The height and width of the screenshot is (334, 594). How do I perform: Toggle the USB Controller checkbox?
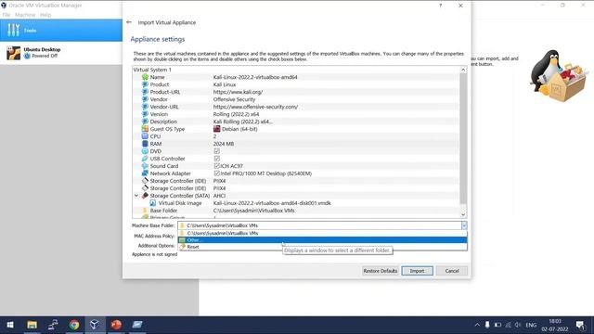click(216, 159)
